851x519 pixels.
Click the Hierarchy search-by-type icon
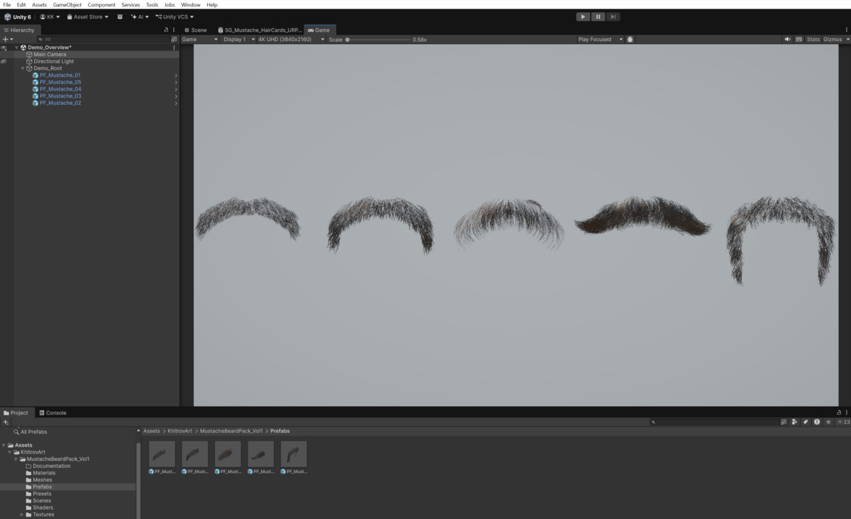pyautogui.click(x=174, y=39)
